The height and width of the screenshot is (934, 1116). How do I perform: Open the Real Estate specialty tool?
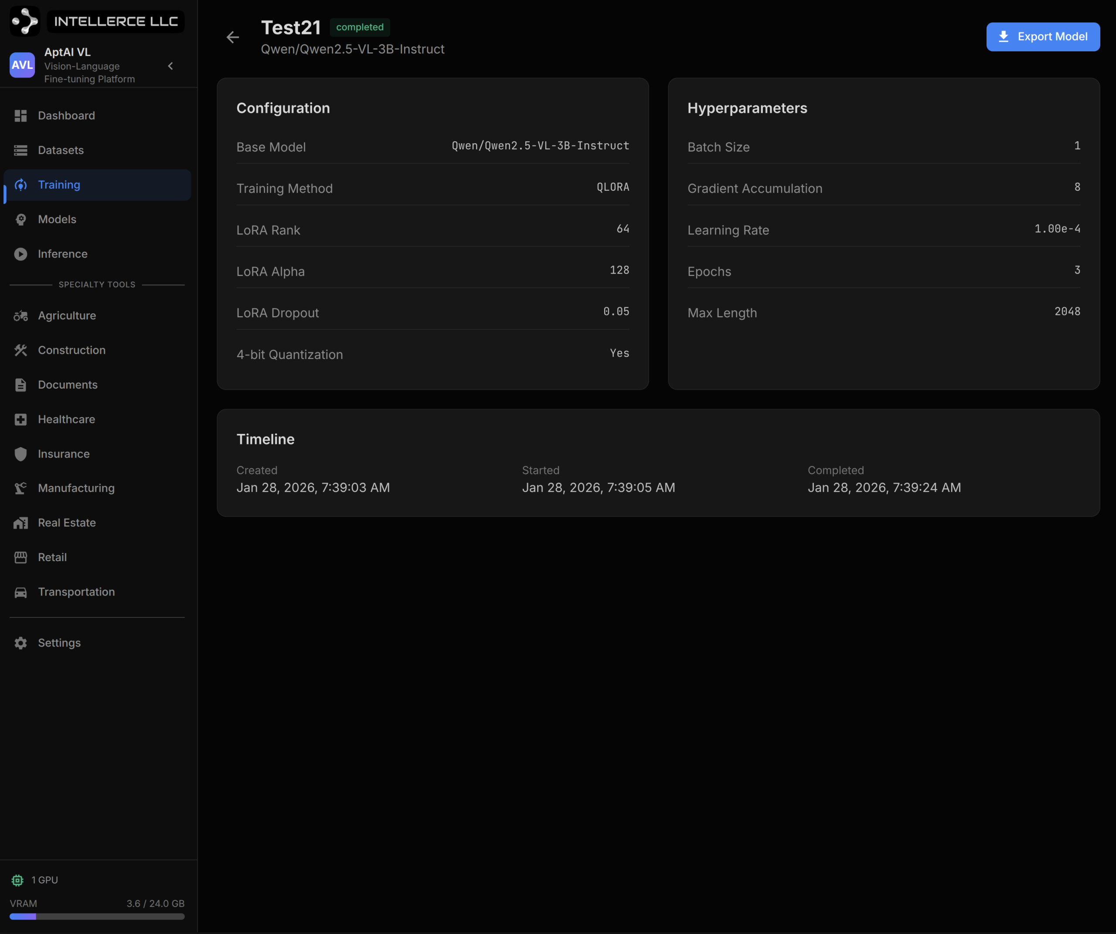(x=97, y=523)
